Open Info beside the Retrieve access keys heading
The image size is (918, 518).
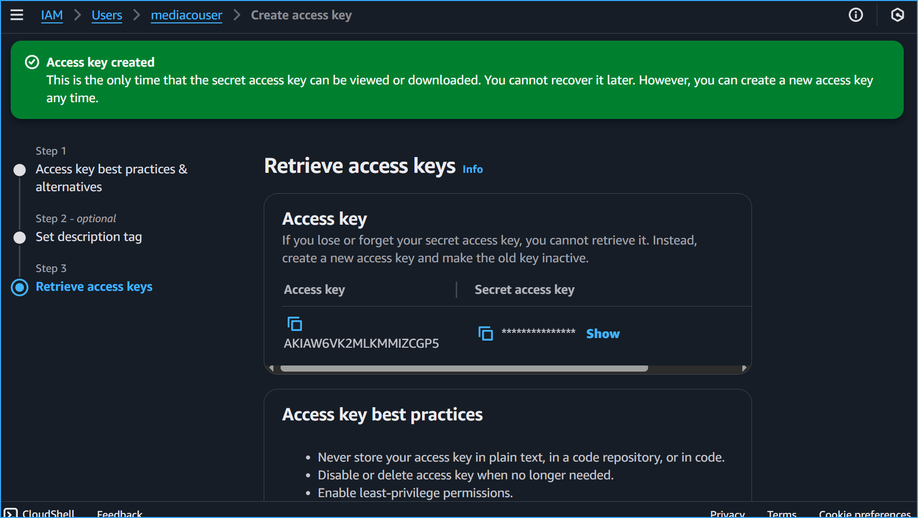click(472, 169)
